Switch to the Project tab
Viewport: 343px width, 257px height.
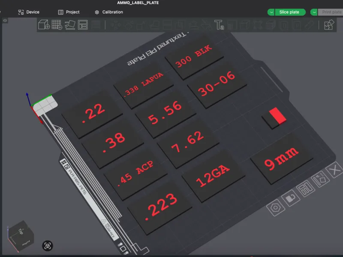(x=69, y=12)
